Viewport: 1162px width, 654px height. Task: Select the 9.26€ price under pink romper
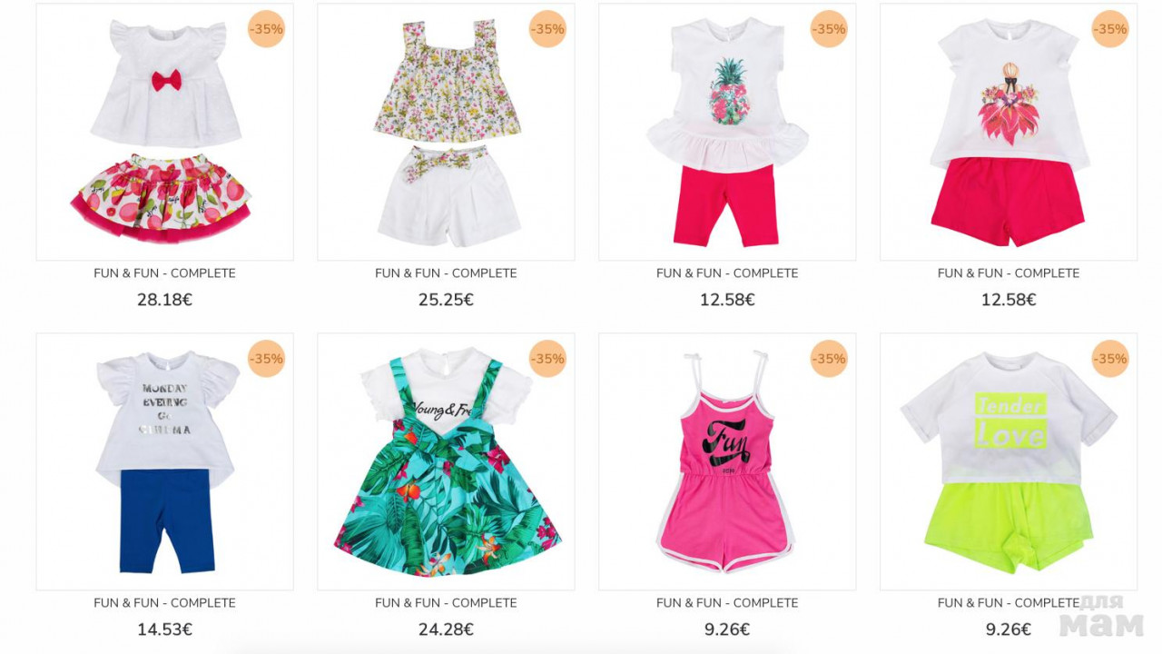click(727, 629)
